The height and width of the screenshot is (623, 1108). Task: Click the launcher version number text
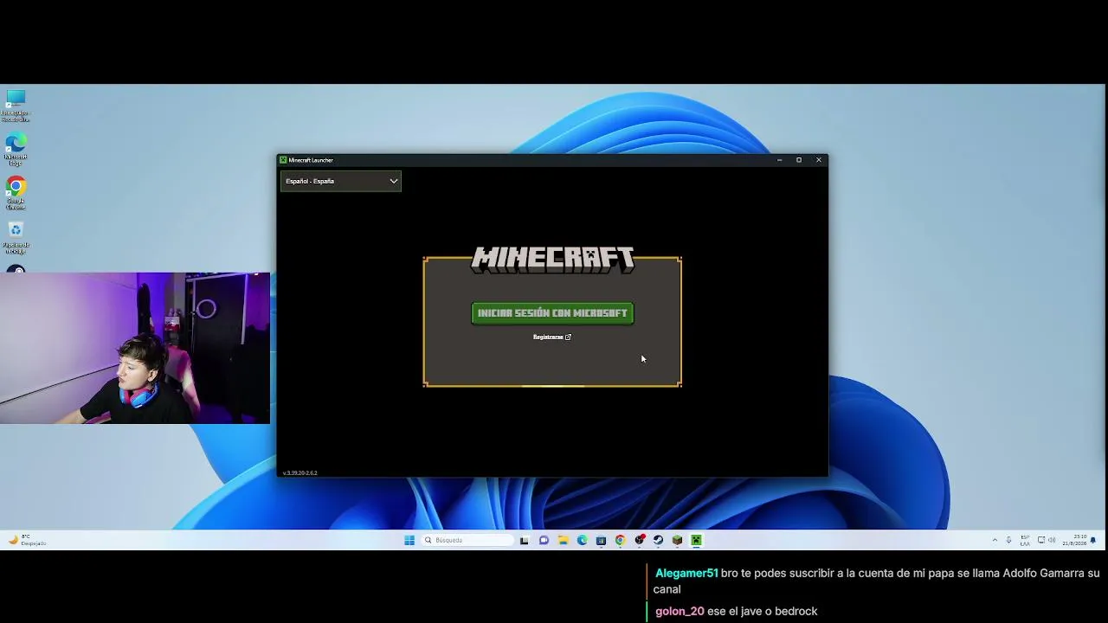[300, 473]
